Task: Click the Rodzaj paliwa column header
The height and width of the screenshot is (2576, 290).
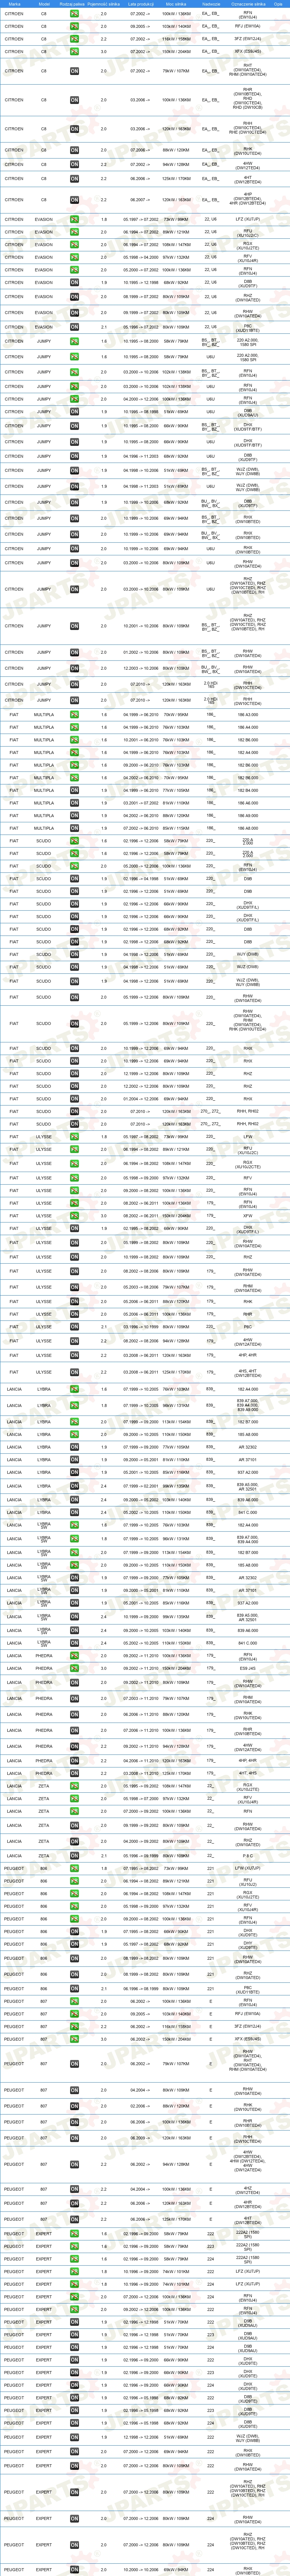Action: (x=73, y=4)
